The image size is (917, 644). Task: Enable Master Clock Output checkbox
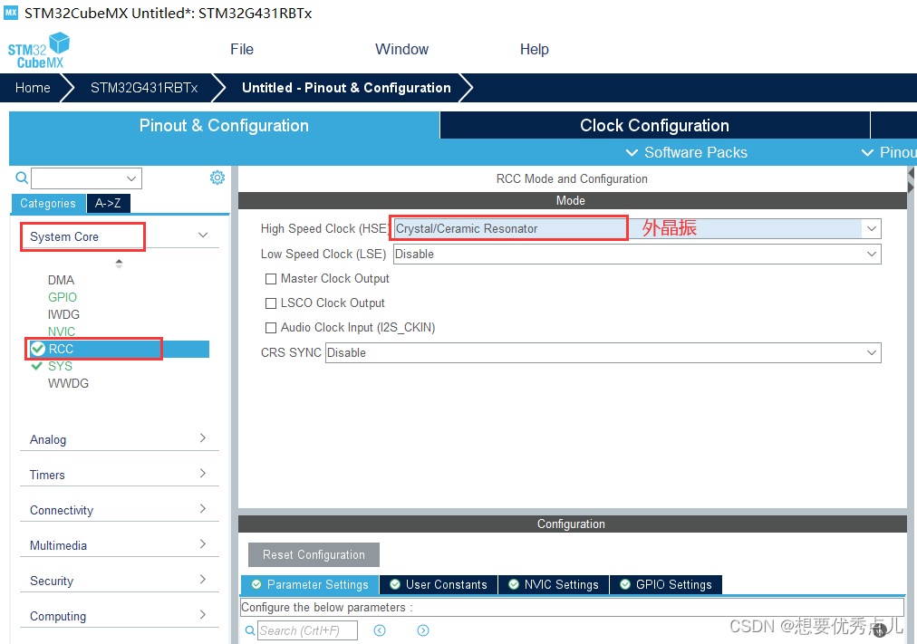coord(271,279)
